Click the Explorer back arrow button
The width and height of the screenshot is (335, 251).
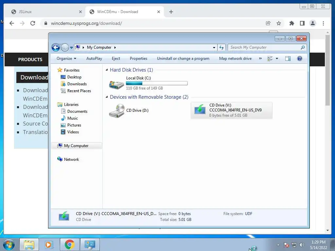coord(56,47)
